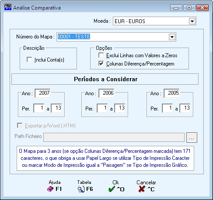Viewport: 213px width, 200px height.
Task: Click the Análise Comparativa title bar icon
Action: click(x=8, y=7)
